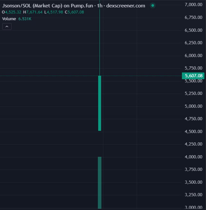Click the 3,750.00 price axis label
The width and height of the screenshot is (206, 210).
tap(193, 169)
